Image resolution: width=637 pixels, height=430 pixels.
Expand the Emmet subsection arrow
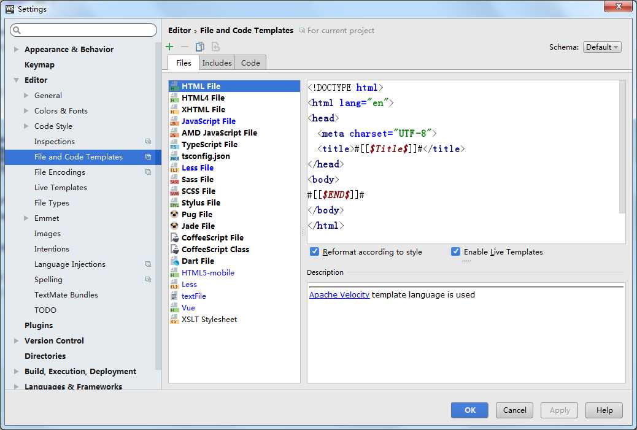point(26,218)
